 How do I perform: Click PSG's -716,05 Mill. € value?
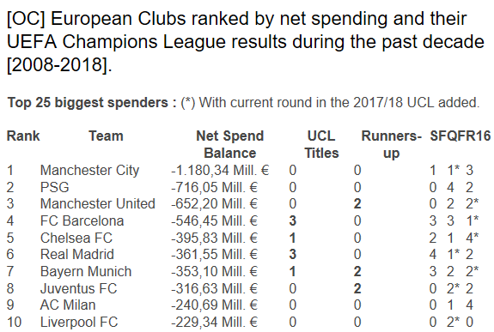(215, 188)
